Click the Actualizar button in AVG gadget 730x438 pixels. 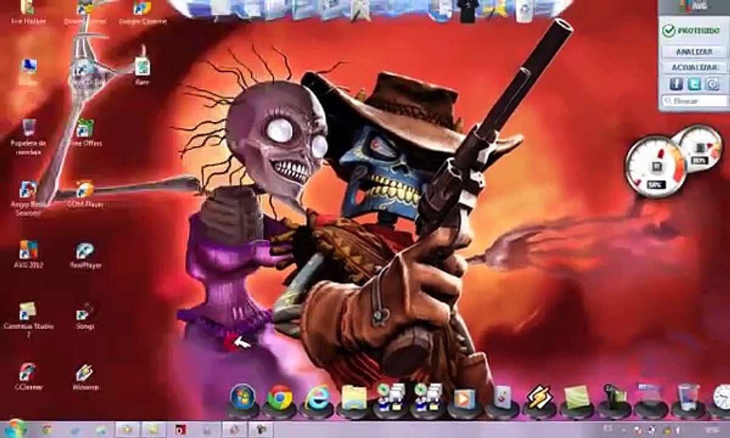[694, 67]
